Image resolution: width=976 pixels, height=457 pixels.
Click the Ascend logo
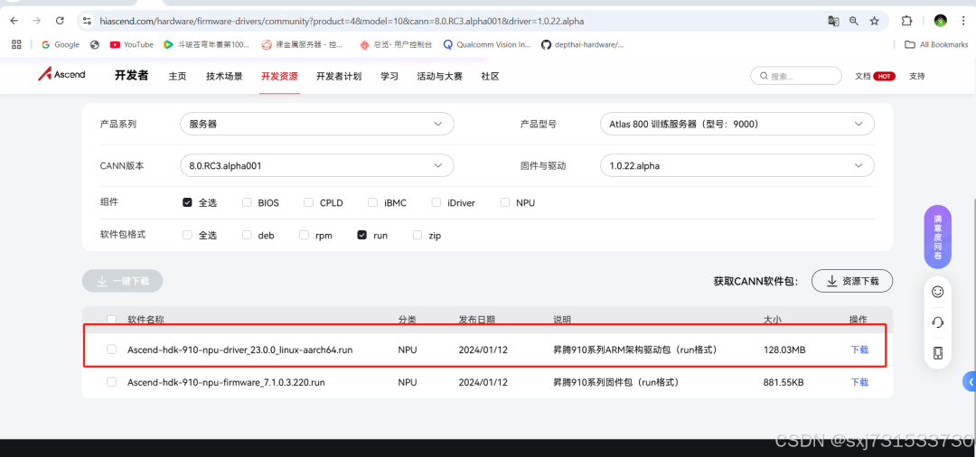[61, 75]
